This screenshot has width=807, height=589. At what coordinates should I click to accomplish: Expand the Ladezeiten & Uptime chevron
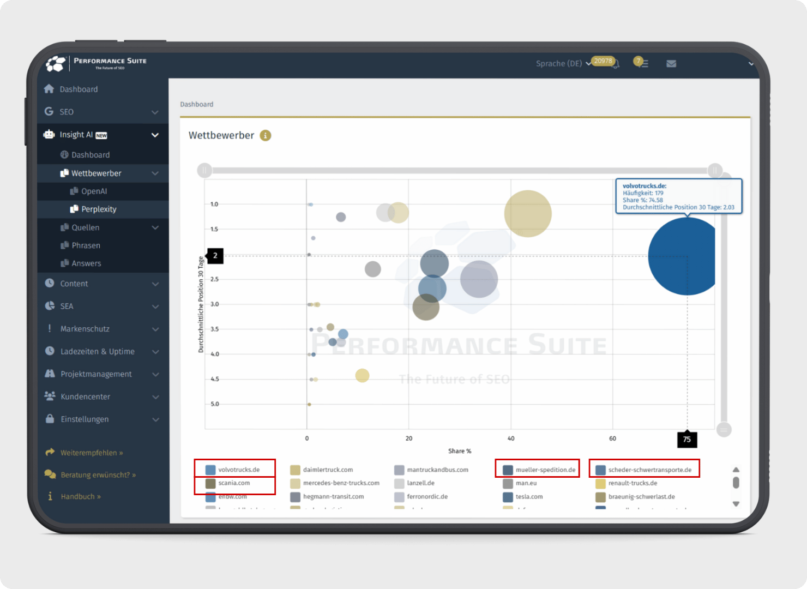pyautogui.click(x=155, y=352)
